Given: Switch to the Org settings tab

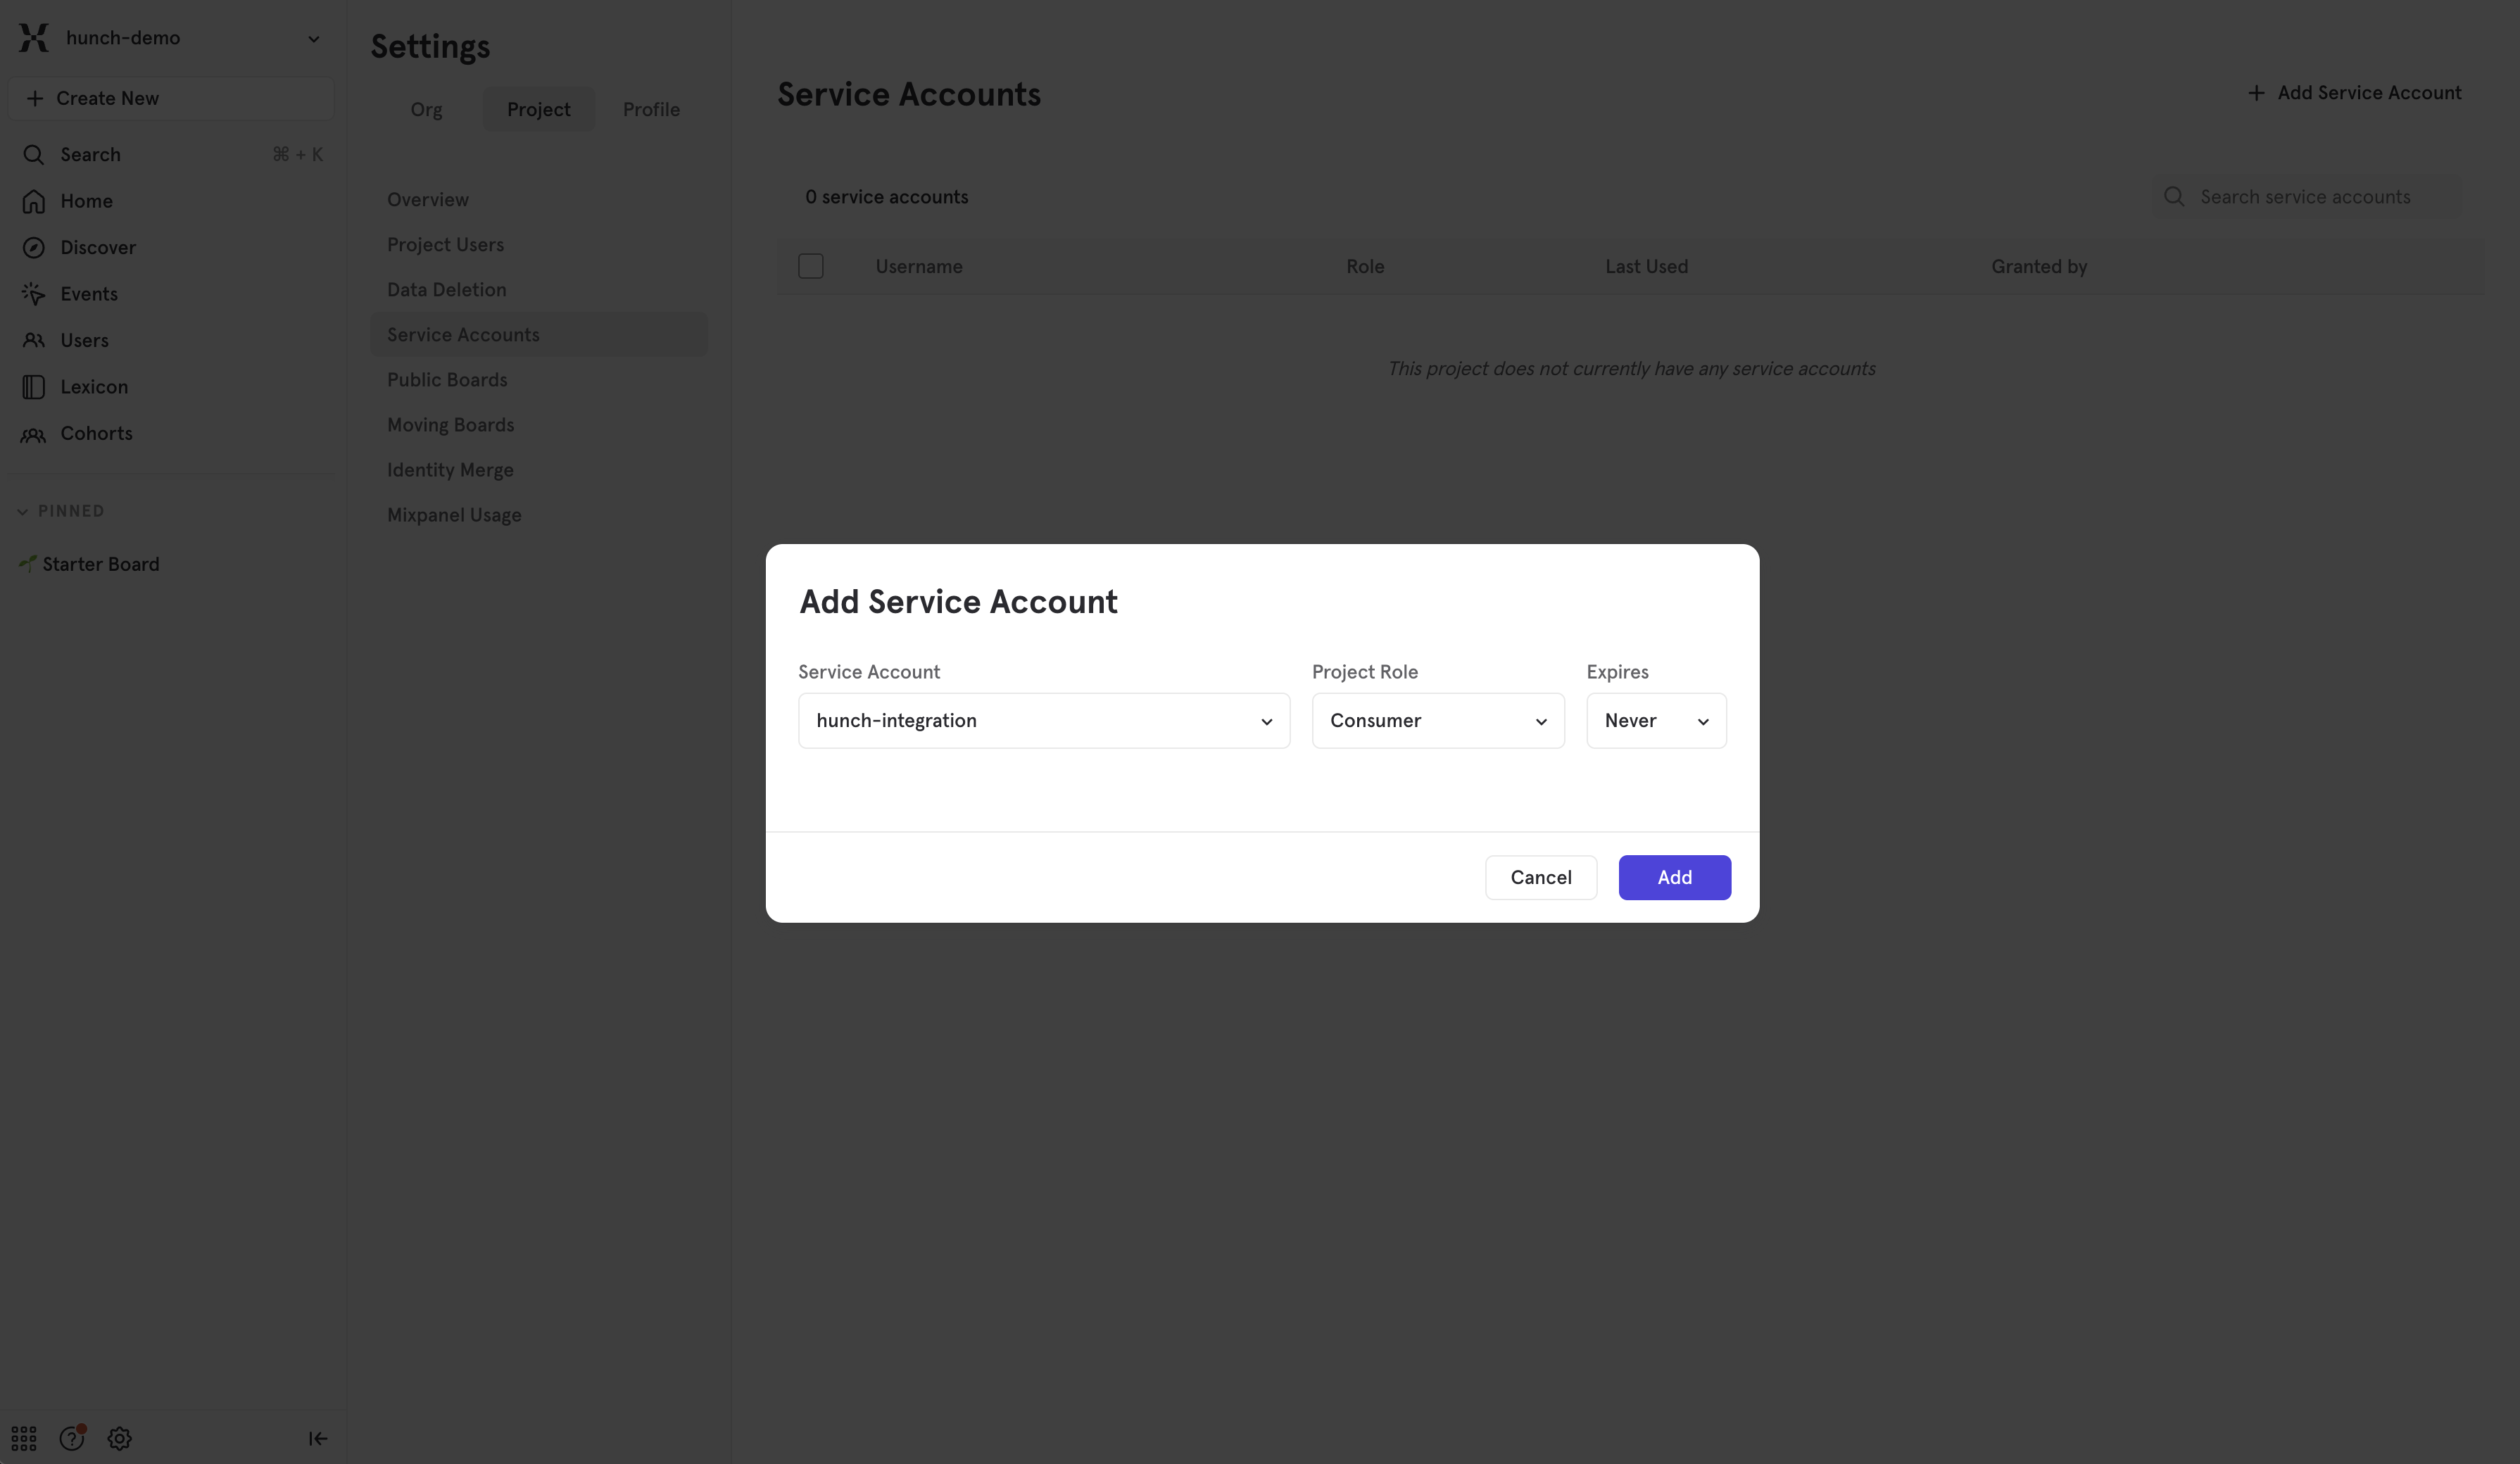Looking at the screenshot, I should tap(425, 109).
